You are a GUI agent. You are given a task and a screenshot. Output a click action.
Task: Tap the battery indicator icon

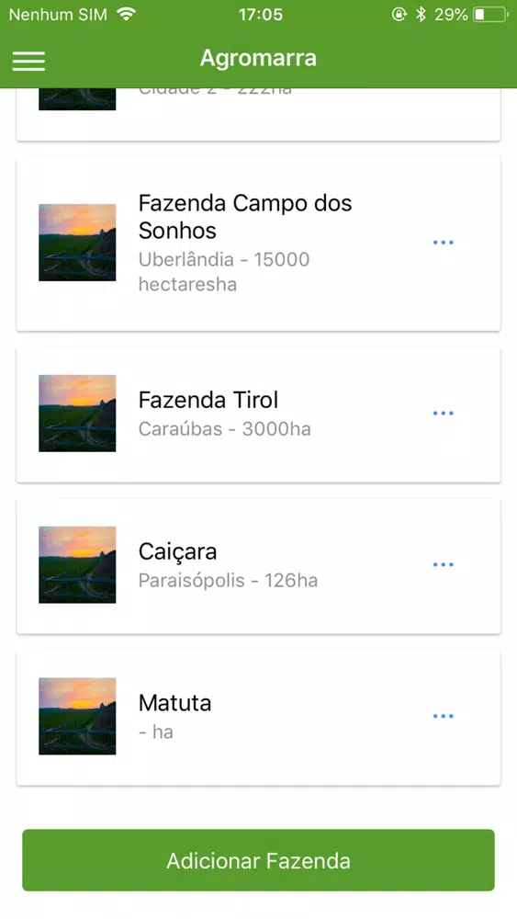[x=490, y=15]
